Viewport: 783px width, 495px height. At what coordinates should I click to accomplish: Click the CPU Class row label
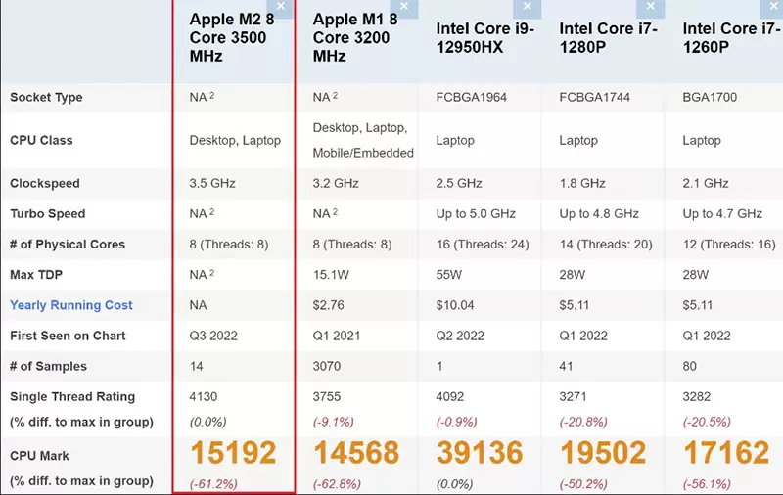tap(41, 140)
